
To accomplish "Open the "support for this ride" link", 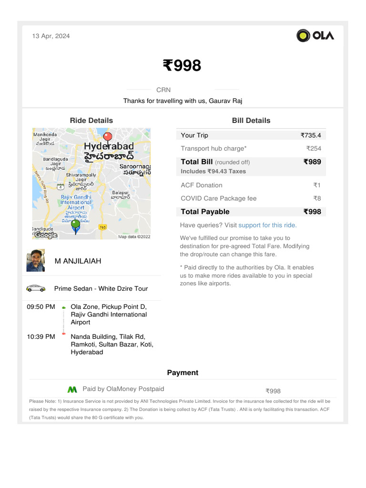I will (267, 225).
